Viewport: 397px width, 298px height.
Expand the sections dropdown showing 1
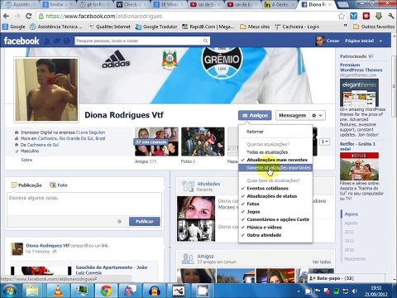click(x=325, y=142)
